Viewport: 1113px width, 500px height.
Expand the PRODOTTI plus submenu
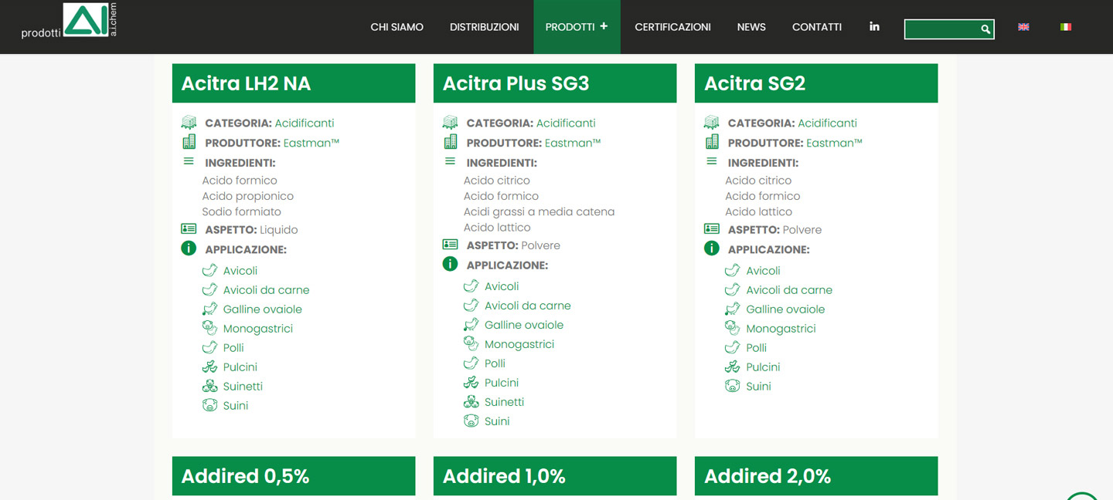click(604, 26)
